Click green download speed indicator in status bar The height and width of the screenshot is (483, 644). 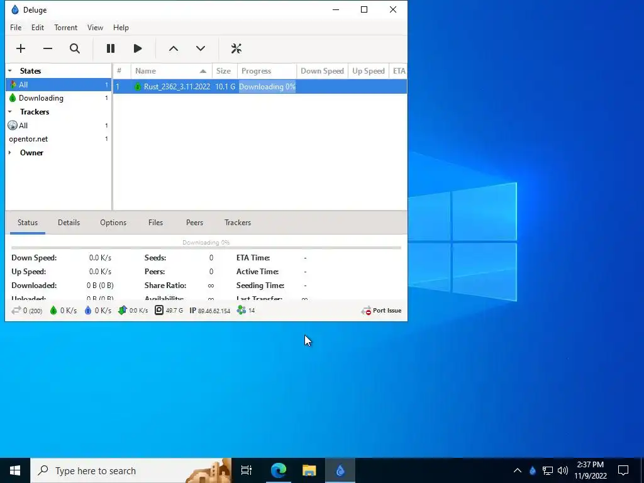[x=64, y=311]
